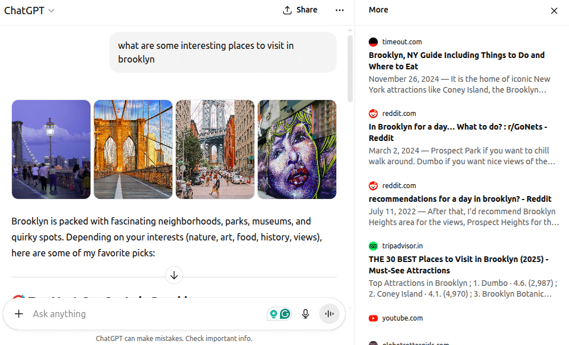This screenshot has width=569, height=345.
Task: Click the teal lightbulb extension icon
Action: point(274,314)
